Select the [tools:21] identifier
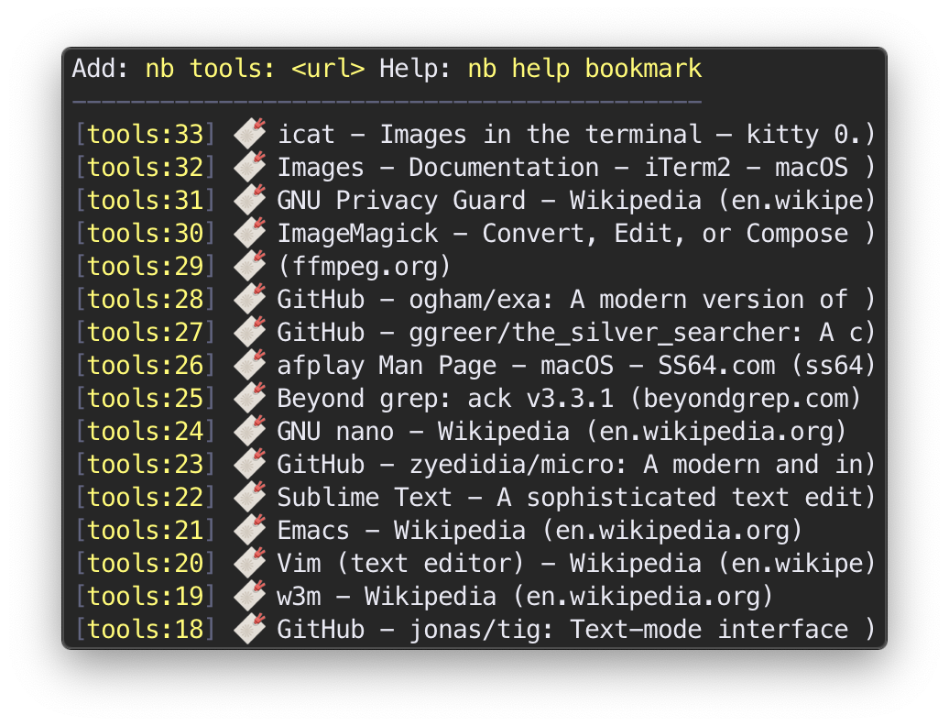 (x=146, y=531)
